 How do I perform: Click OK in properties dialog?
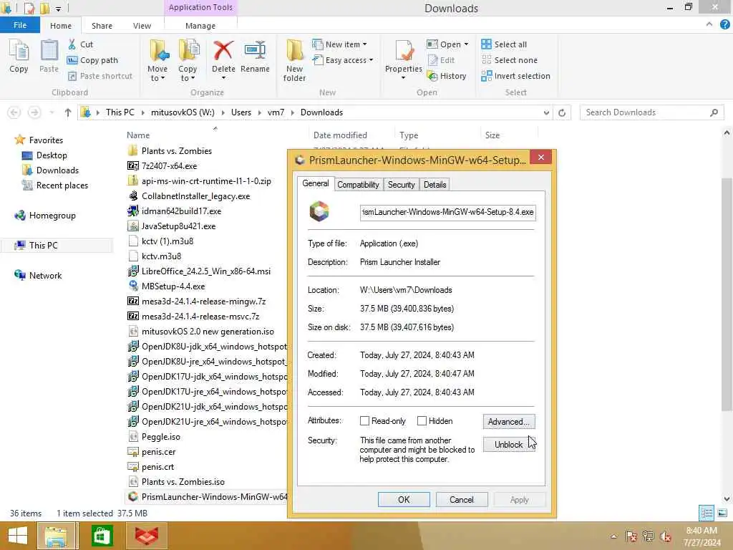coord(404,499)
